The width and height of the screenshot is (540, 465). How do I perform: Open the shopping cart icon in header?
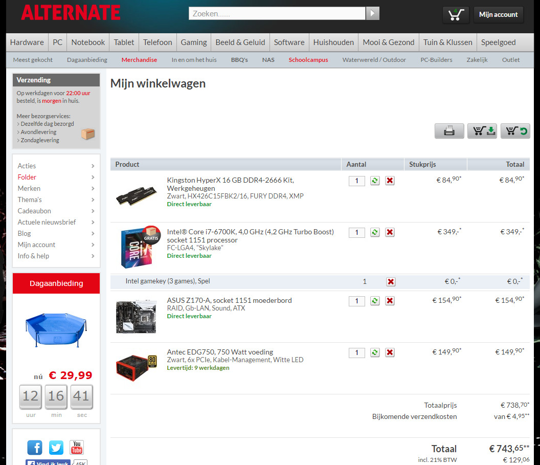click(456, 14)
